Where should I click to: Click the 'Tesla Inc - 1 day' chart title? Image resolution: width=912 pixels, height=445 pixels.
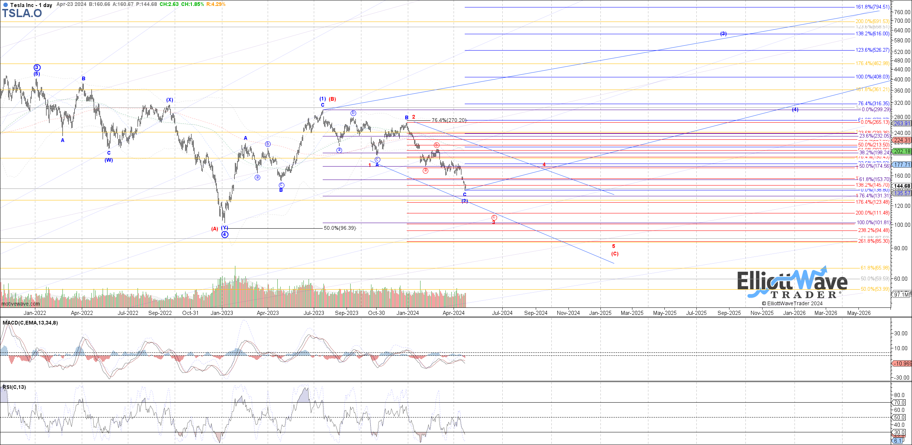click(x=31, y=5)
